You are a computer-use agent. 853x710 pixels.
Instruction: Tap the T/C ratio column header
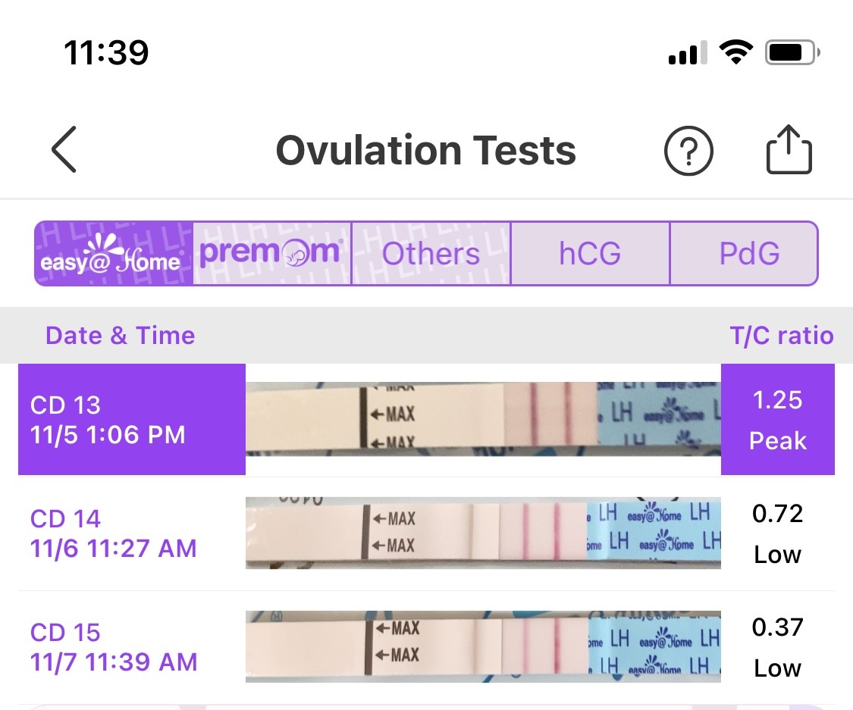coord(781,336)
